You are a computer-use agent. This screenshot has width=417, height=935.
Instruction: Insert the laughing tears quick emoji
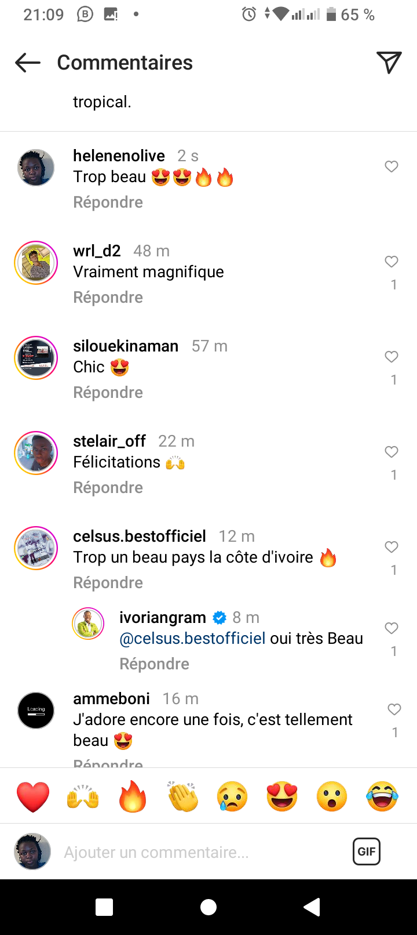click(x=382, y=796)
